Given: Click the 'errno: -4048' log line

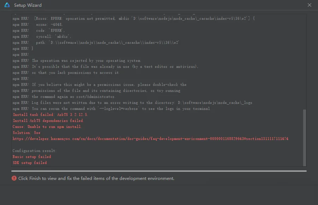Looking at the screenshot, I should click(38, 24).
